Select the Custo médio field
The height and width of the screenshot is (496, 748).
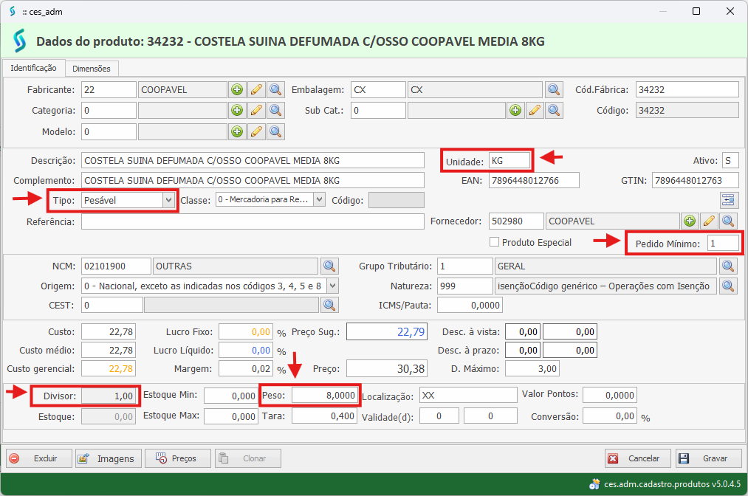[109, 350]
